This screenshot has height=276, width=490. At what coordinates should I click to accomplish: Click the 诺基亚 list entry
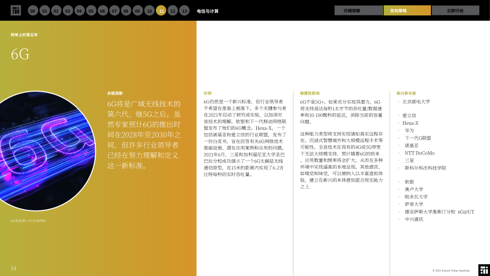click(x=412, y=145)
